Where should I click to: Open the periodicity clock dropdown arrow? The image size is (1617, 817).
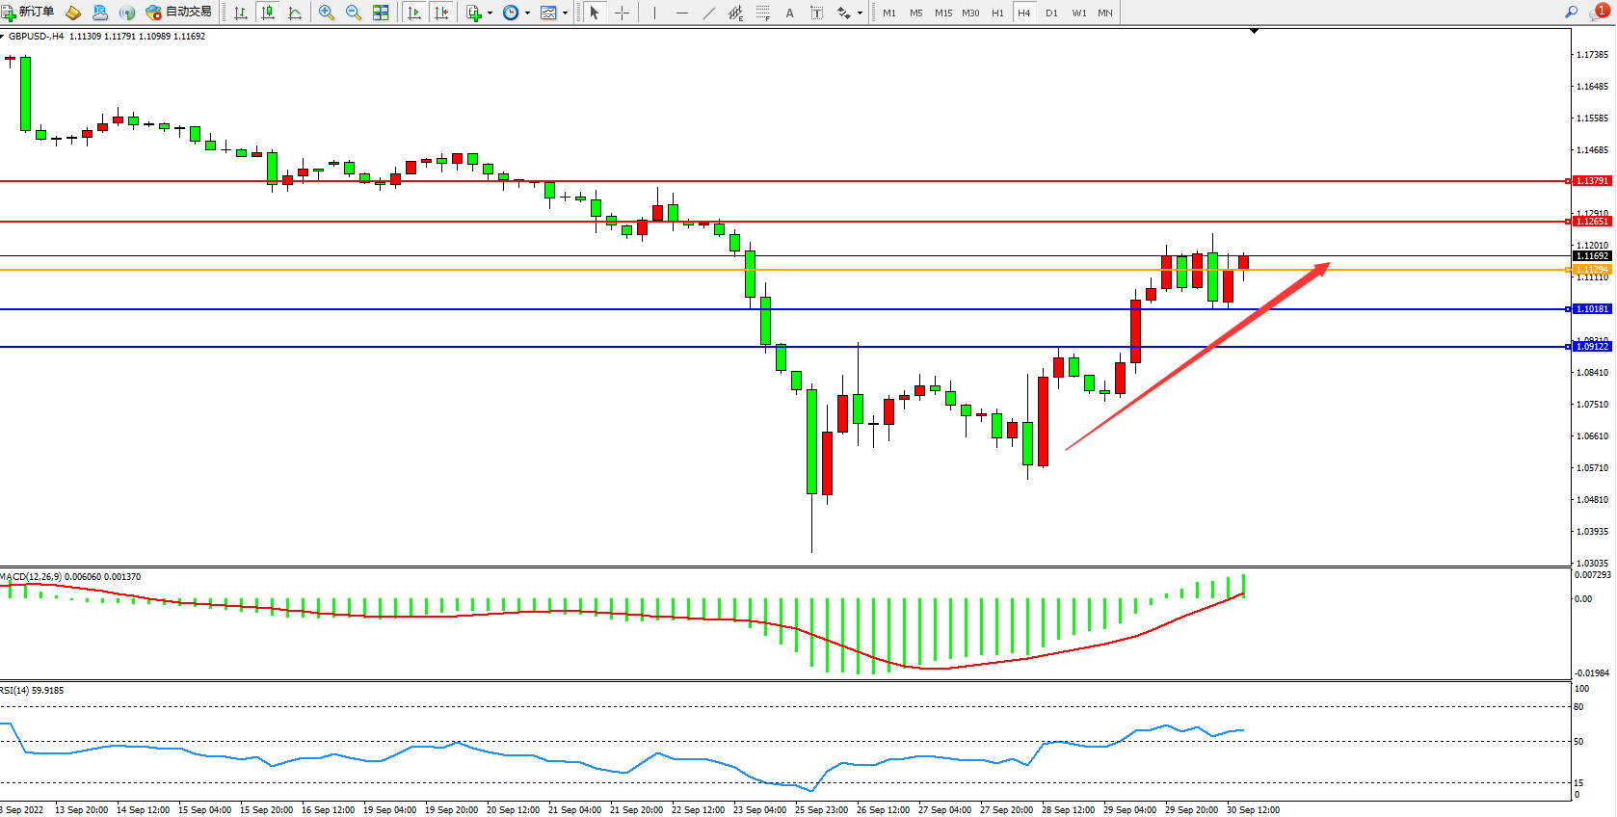tap(527, 13)
